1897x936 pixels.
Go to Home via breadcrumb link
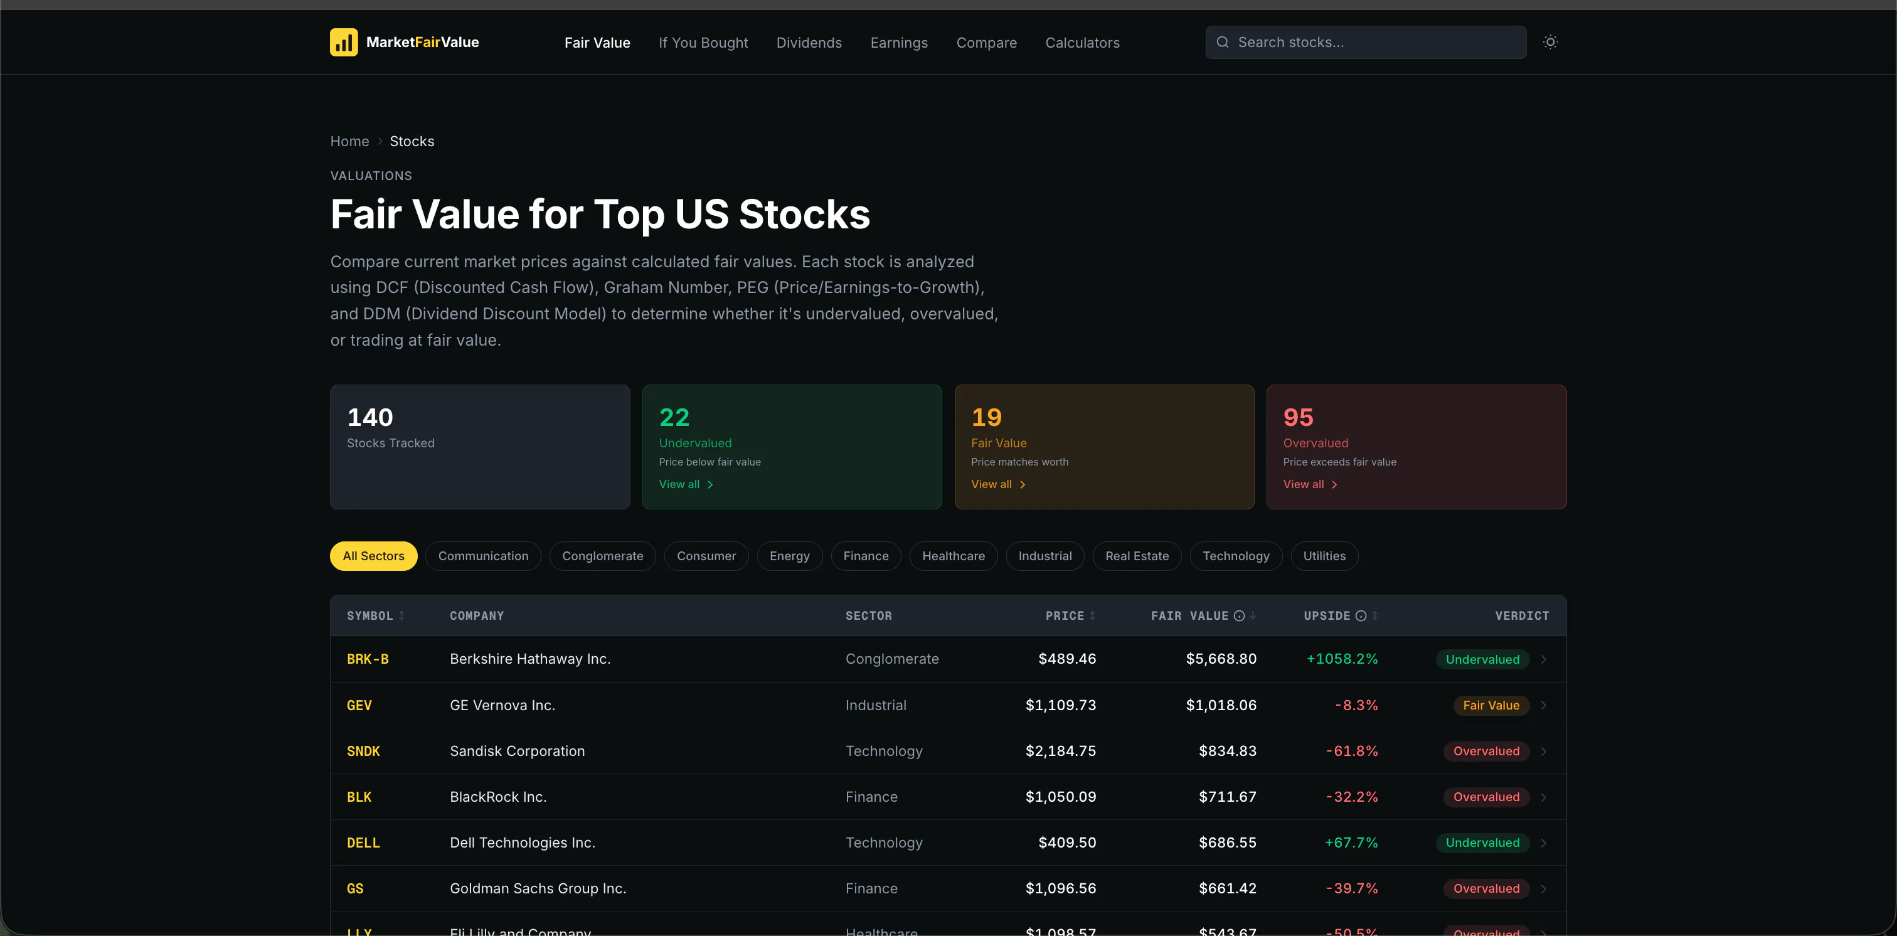click(x=350, y=141)
